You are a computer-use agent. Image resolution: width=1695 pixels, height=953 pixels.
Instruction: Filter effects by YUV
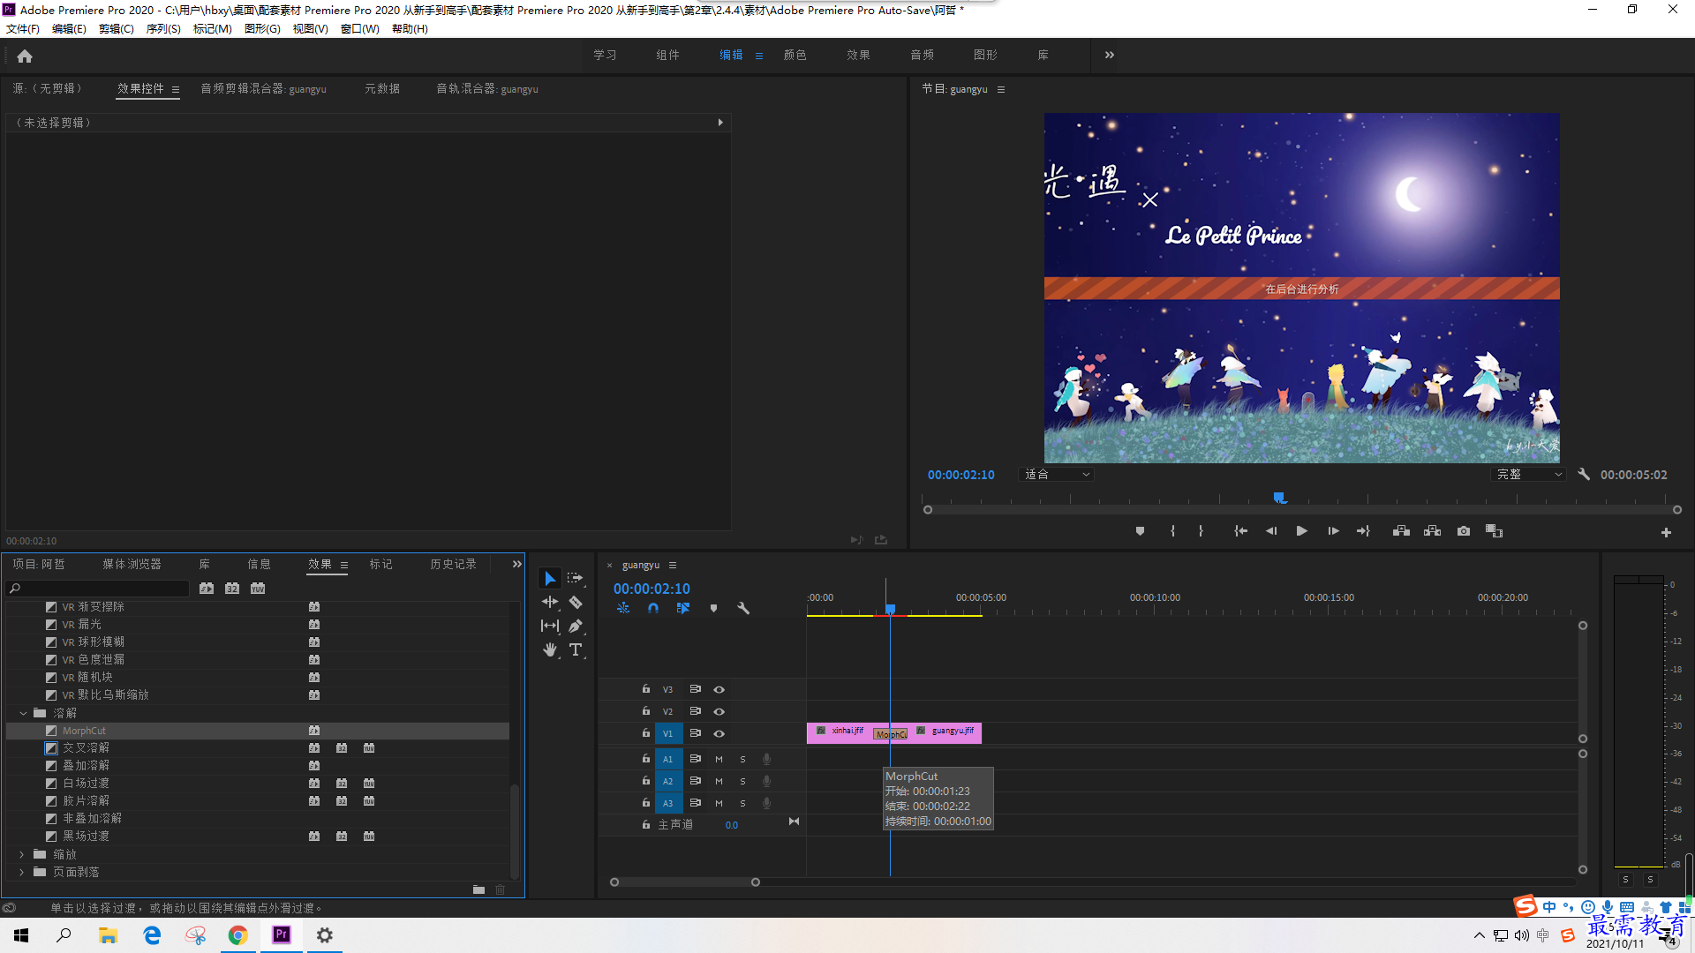coord(258,589)
